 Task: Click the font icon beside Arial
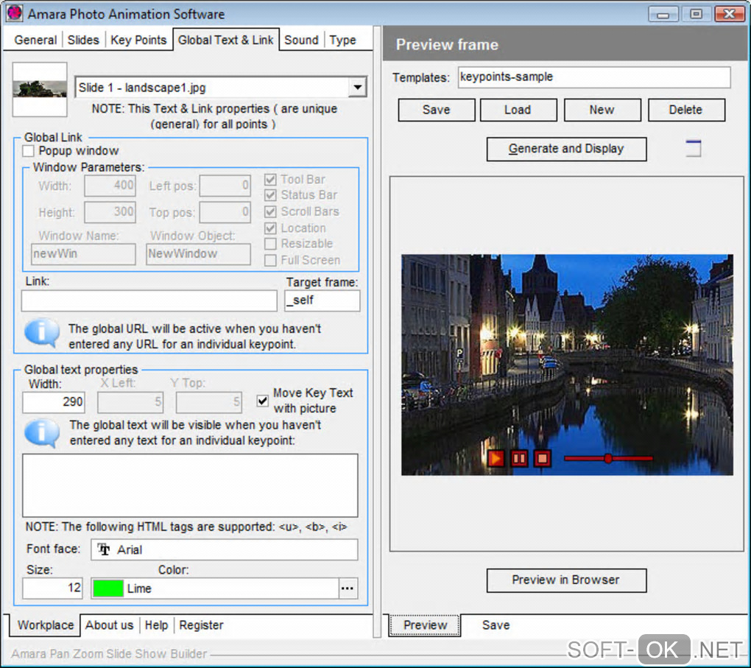click(104, 549)
